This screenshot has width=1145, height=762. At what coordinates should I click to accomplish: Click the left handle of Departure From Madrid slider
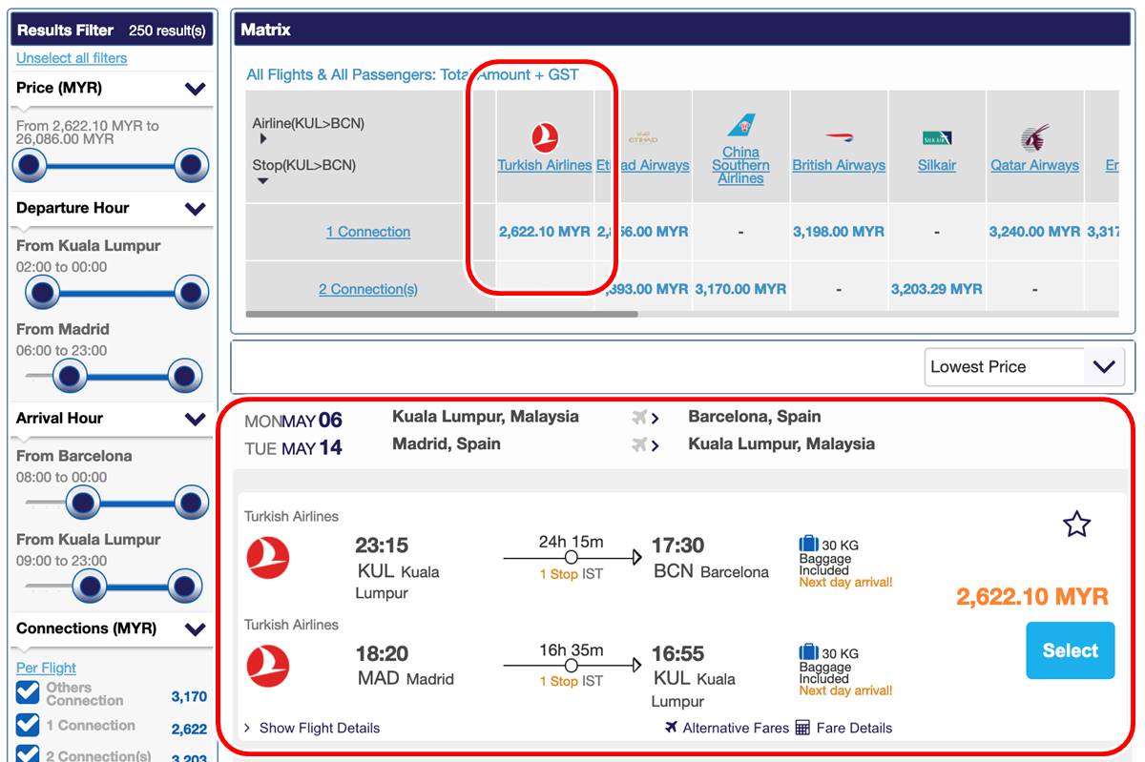tap(69, 377)
